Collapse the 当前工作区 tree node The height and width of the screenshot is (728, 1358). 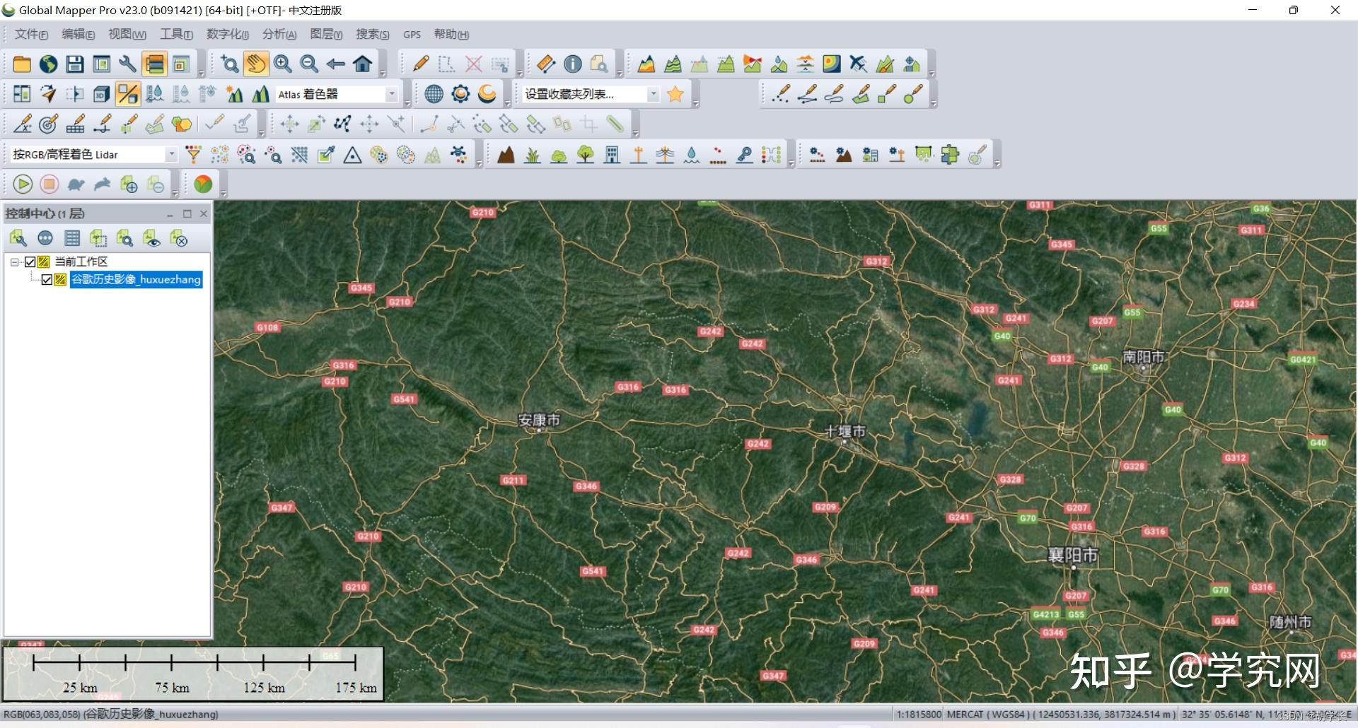(x=14, y=262)
